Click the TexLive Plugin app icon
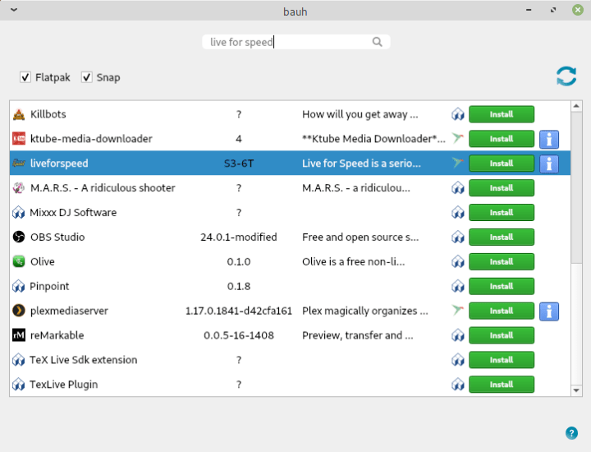This screenshot has width=591, height=452. pos(18,384)
